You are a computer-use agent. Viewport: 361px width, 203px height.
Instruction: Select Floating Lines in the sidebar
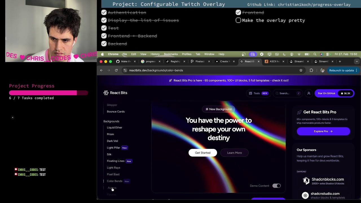pyautogui.click(x=116, y=161)
